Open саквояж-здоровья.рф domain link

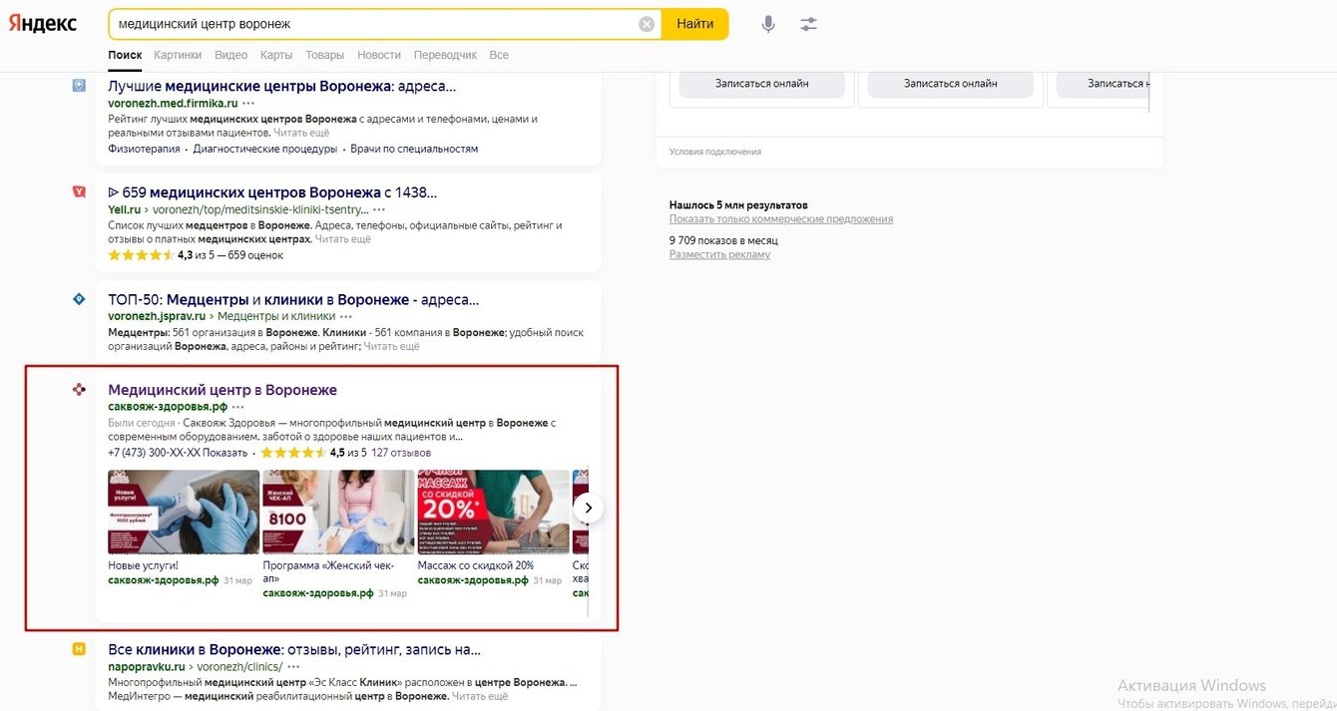click(168, 407)
